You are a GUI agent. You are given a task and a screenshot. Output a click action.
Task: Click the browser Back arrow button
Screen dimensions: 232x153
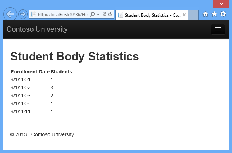pyautogui.click(x=10, y=14)
